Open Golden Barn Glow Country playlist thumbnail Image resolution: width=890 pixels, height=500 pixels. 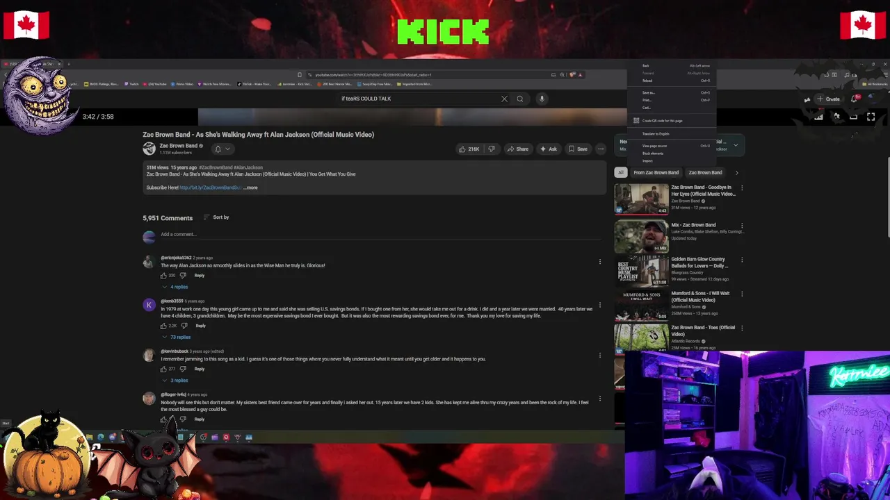click(x=641, y=271)
